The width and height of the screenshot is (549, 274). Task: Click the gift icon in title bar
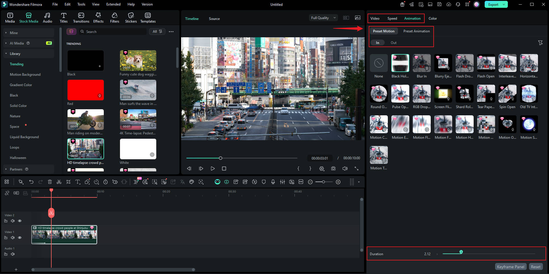(x=402, y=4)
